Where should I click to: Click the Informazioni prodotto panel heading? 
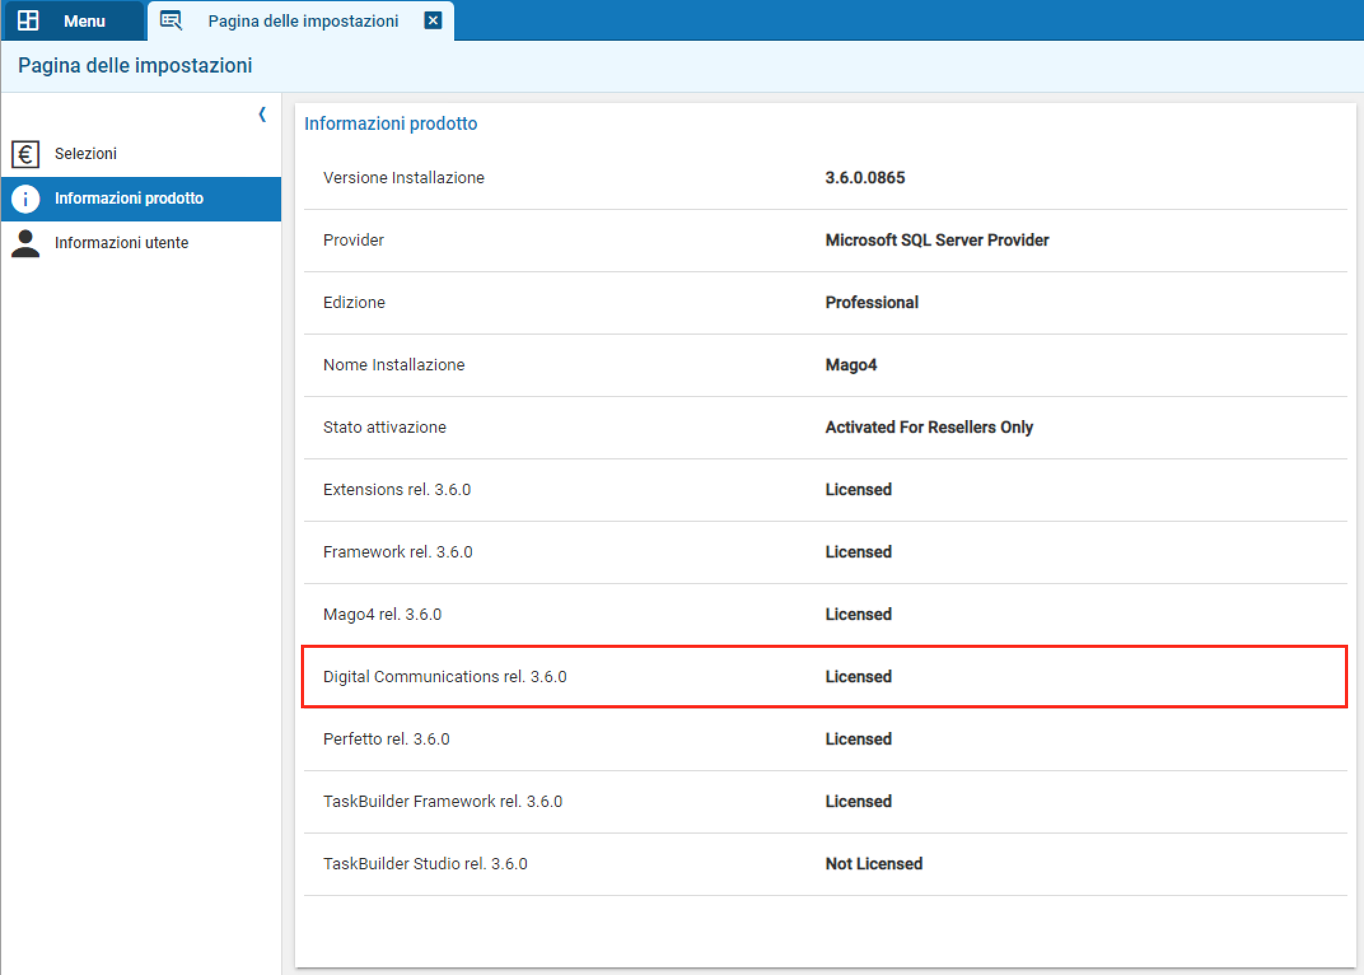[391, 123]
